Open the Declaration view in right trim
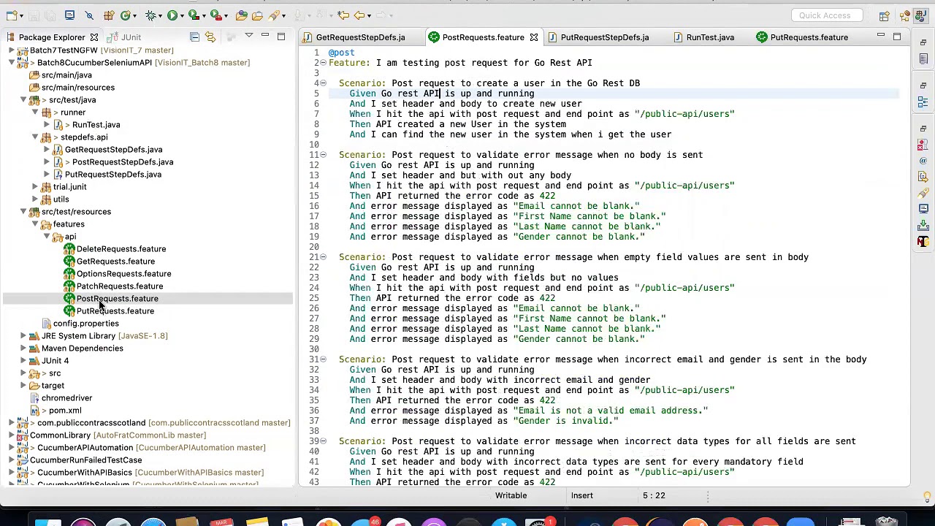This screenshot has width=935, height=526. (923, 176)
